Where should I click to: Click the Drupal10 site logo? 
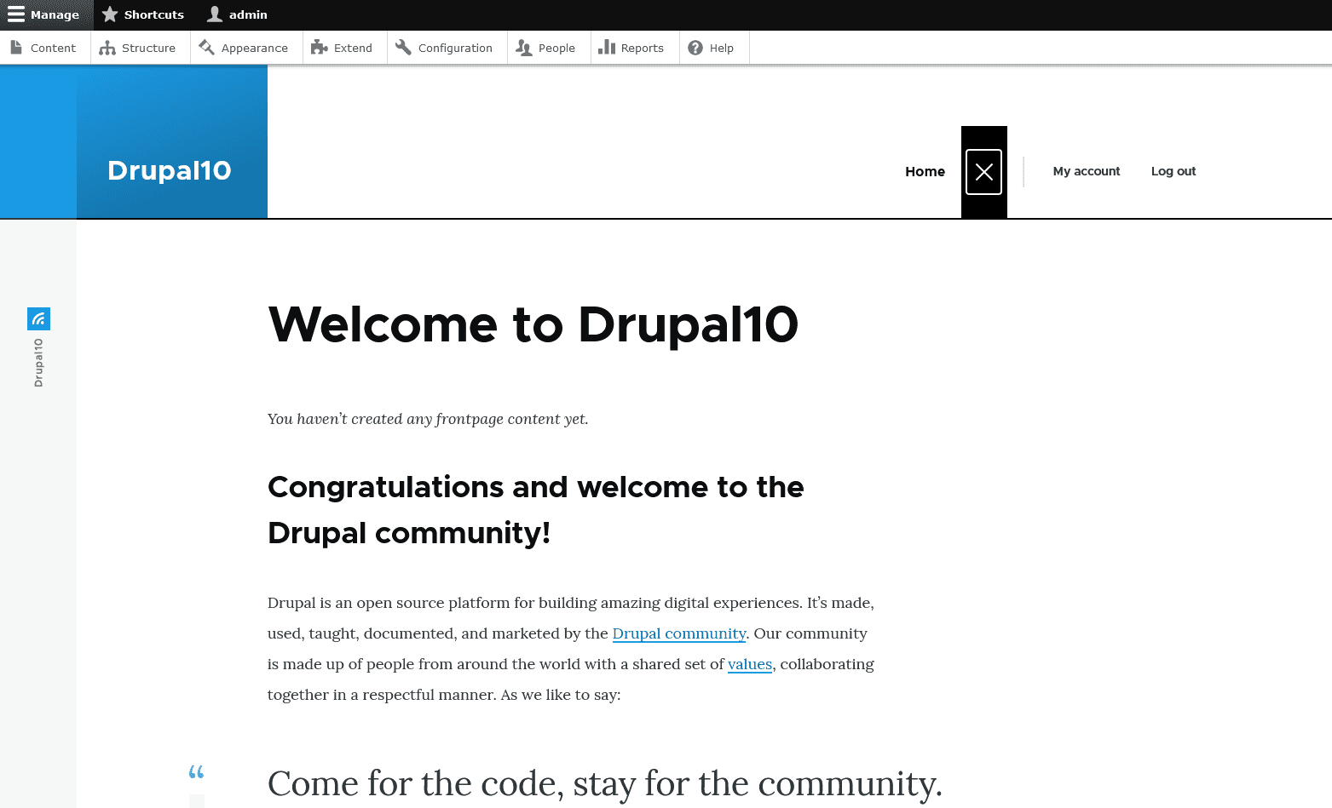coord(169,170)
